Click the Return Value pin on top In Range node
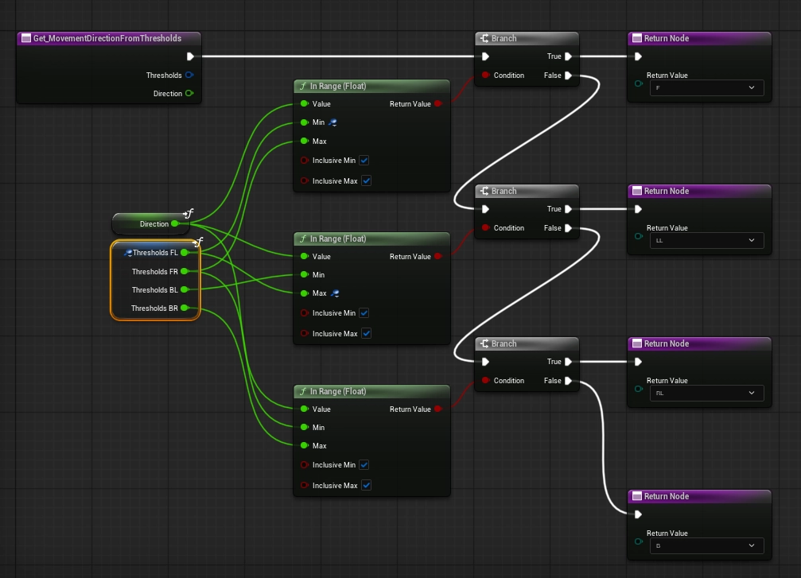801x578 pixels. 437,103
